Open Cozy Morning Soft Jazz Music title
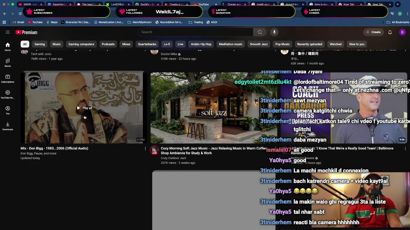Viewport: 410px width, 230px height. click(214, 150)
